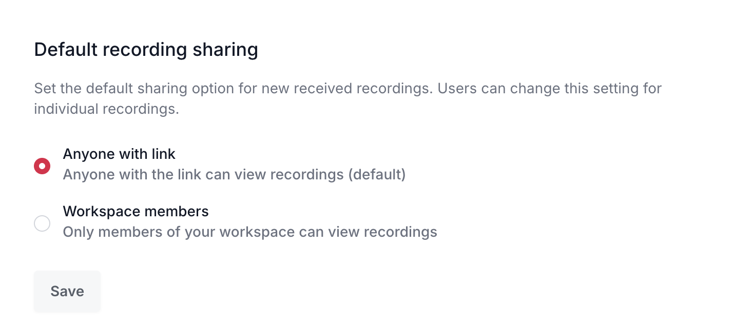Click the red filled radio circle
Screen dimensions: 734x328
[x=42, y=166]
